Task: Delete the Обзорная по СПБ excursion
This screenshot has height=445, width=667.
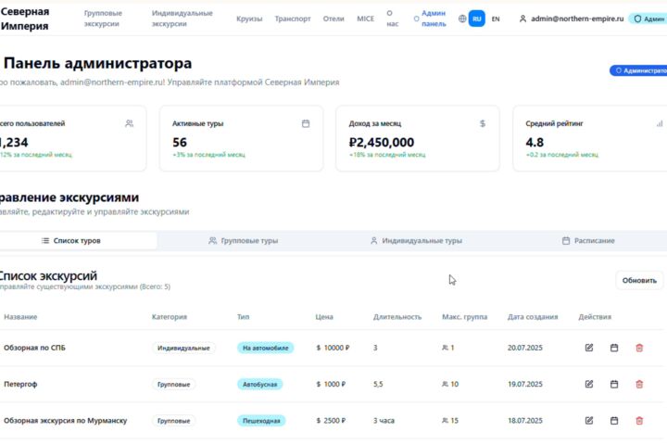Action: click(639, 348)
